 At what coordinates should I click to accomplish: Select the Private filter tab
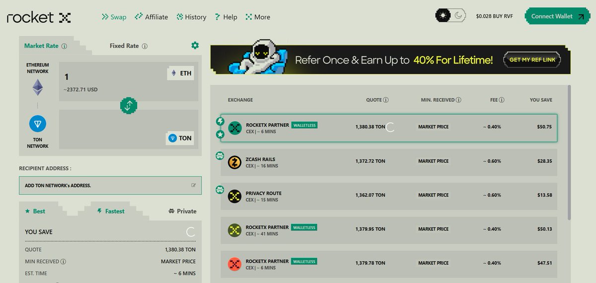[182, 211]
